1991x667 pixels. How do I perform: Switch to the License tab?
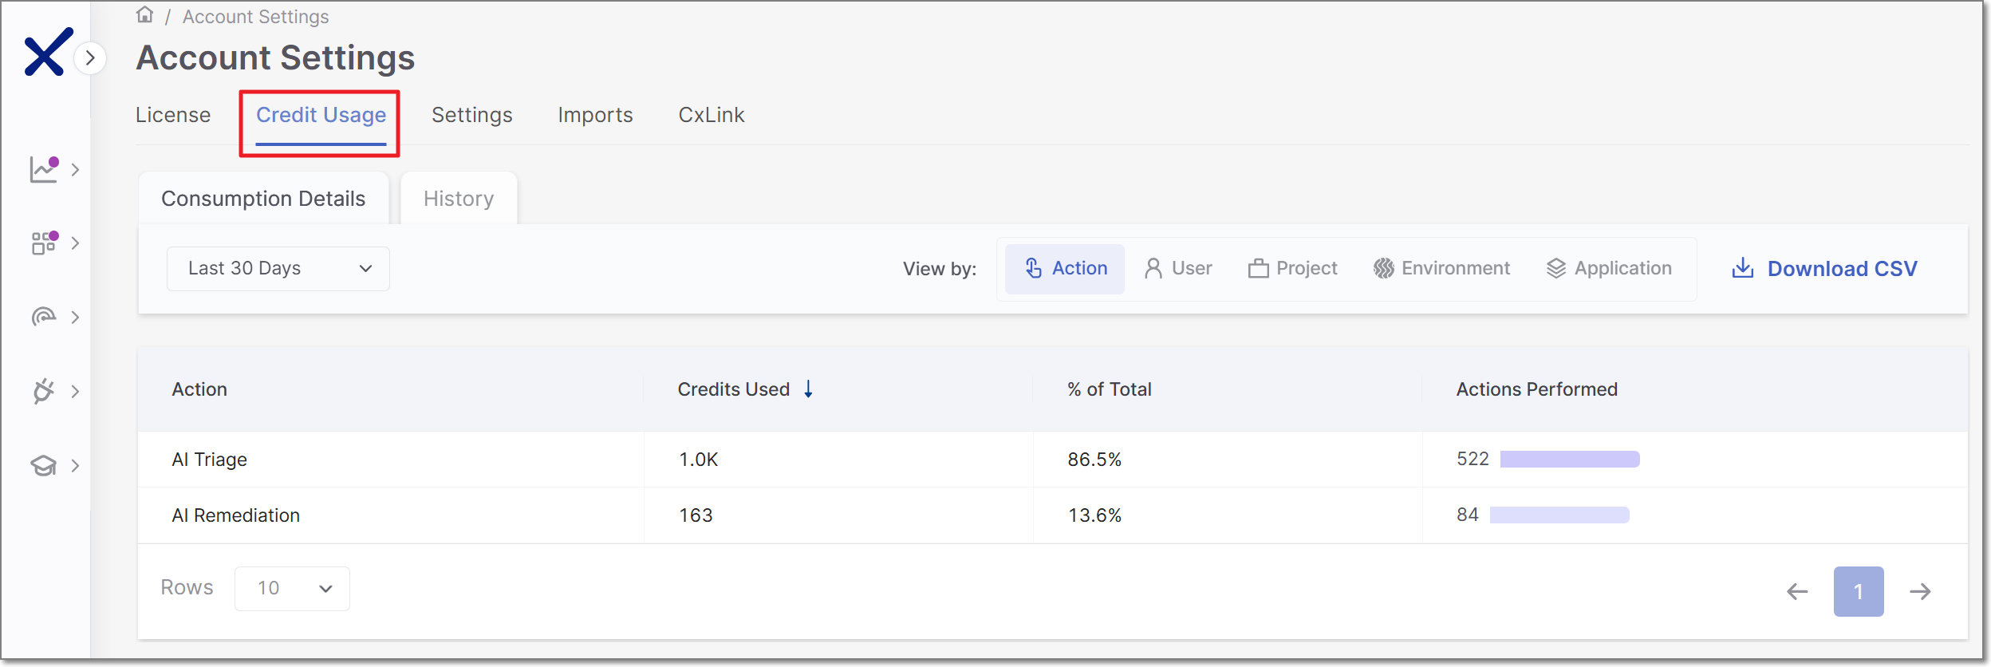point(173,115)
